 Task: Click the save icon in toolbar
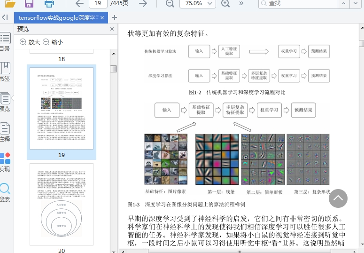point(29,3)
